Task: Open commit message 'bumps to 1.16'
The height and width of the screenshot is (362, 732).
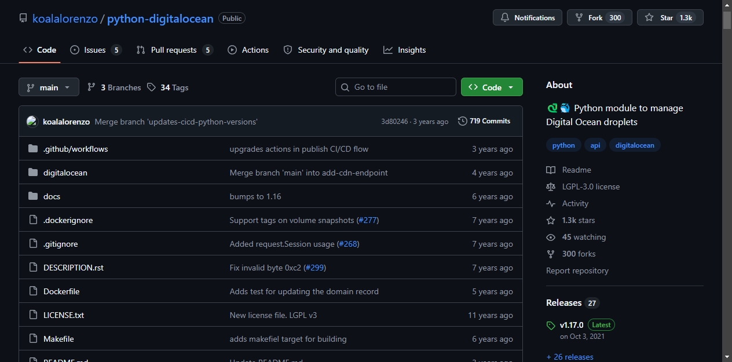Action: (x=255, y=196)
